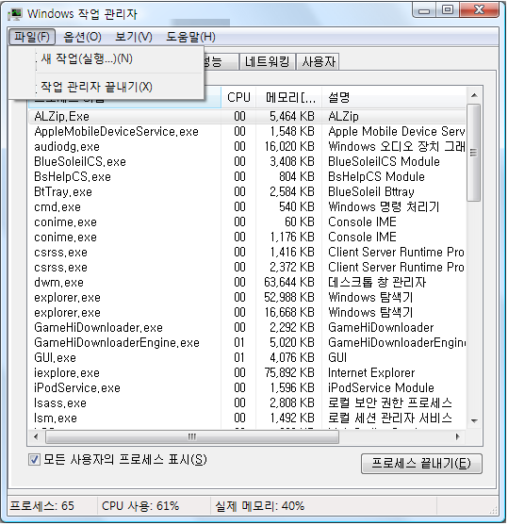508x525 pixels.
Task: Click the 75,892 KB memory value
Action: pyautogui.click(x=289, y=372)
